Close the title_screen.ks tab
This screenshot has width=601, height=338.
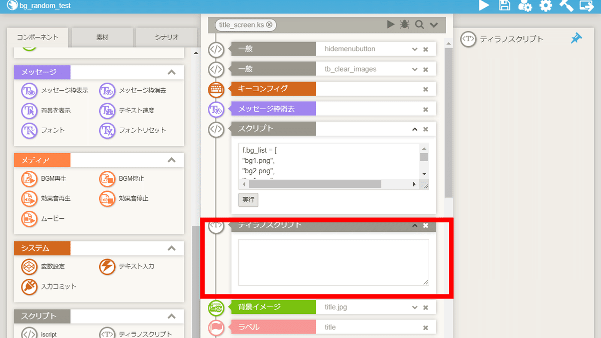coord(269,25)
